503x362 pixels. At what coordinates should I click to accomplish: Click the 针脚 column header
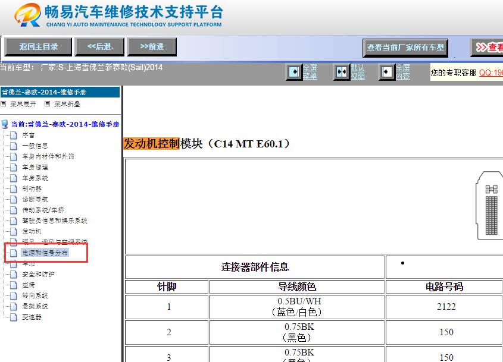click(x=167, y=287)
